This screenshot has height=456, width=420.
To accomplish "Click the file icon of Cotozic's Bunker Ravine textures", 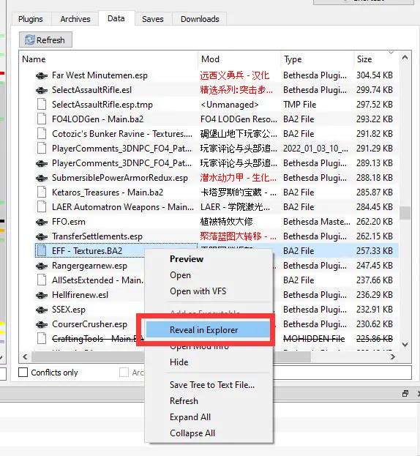I will [x=42, y=134].
